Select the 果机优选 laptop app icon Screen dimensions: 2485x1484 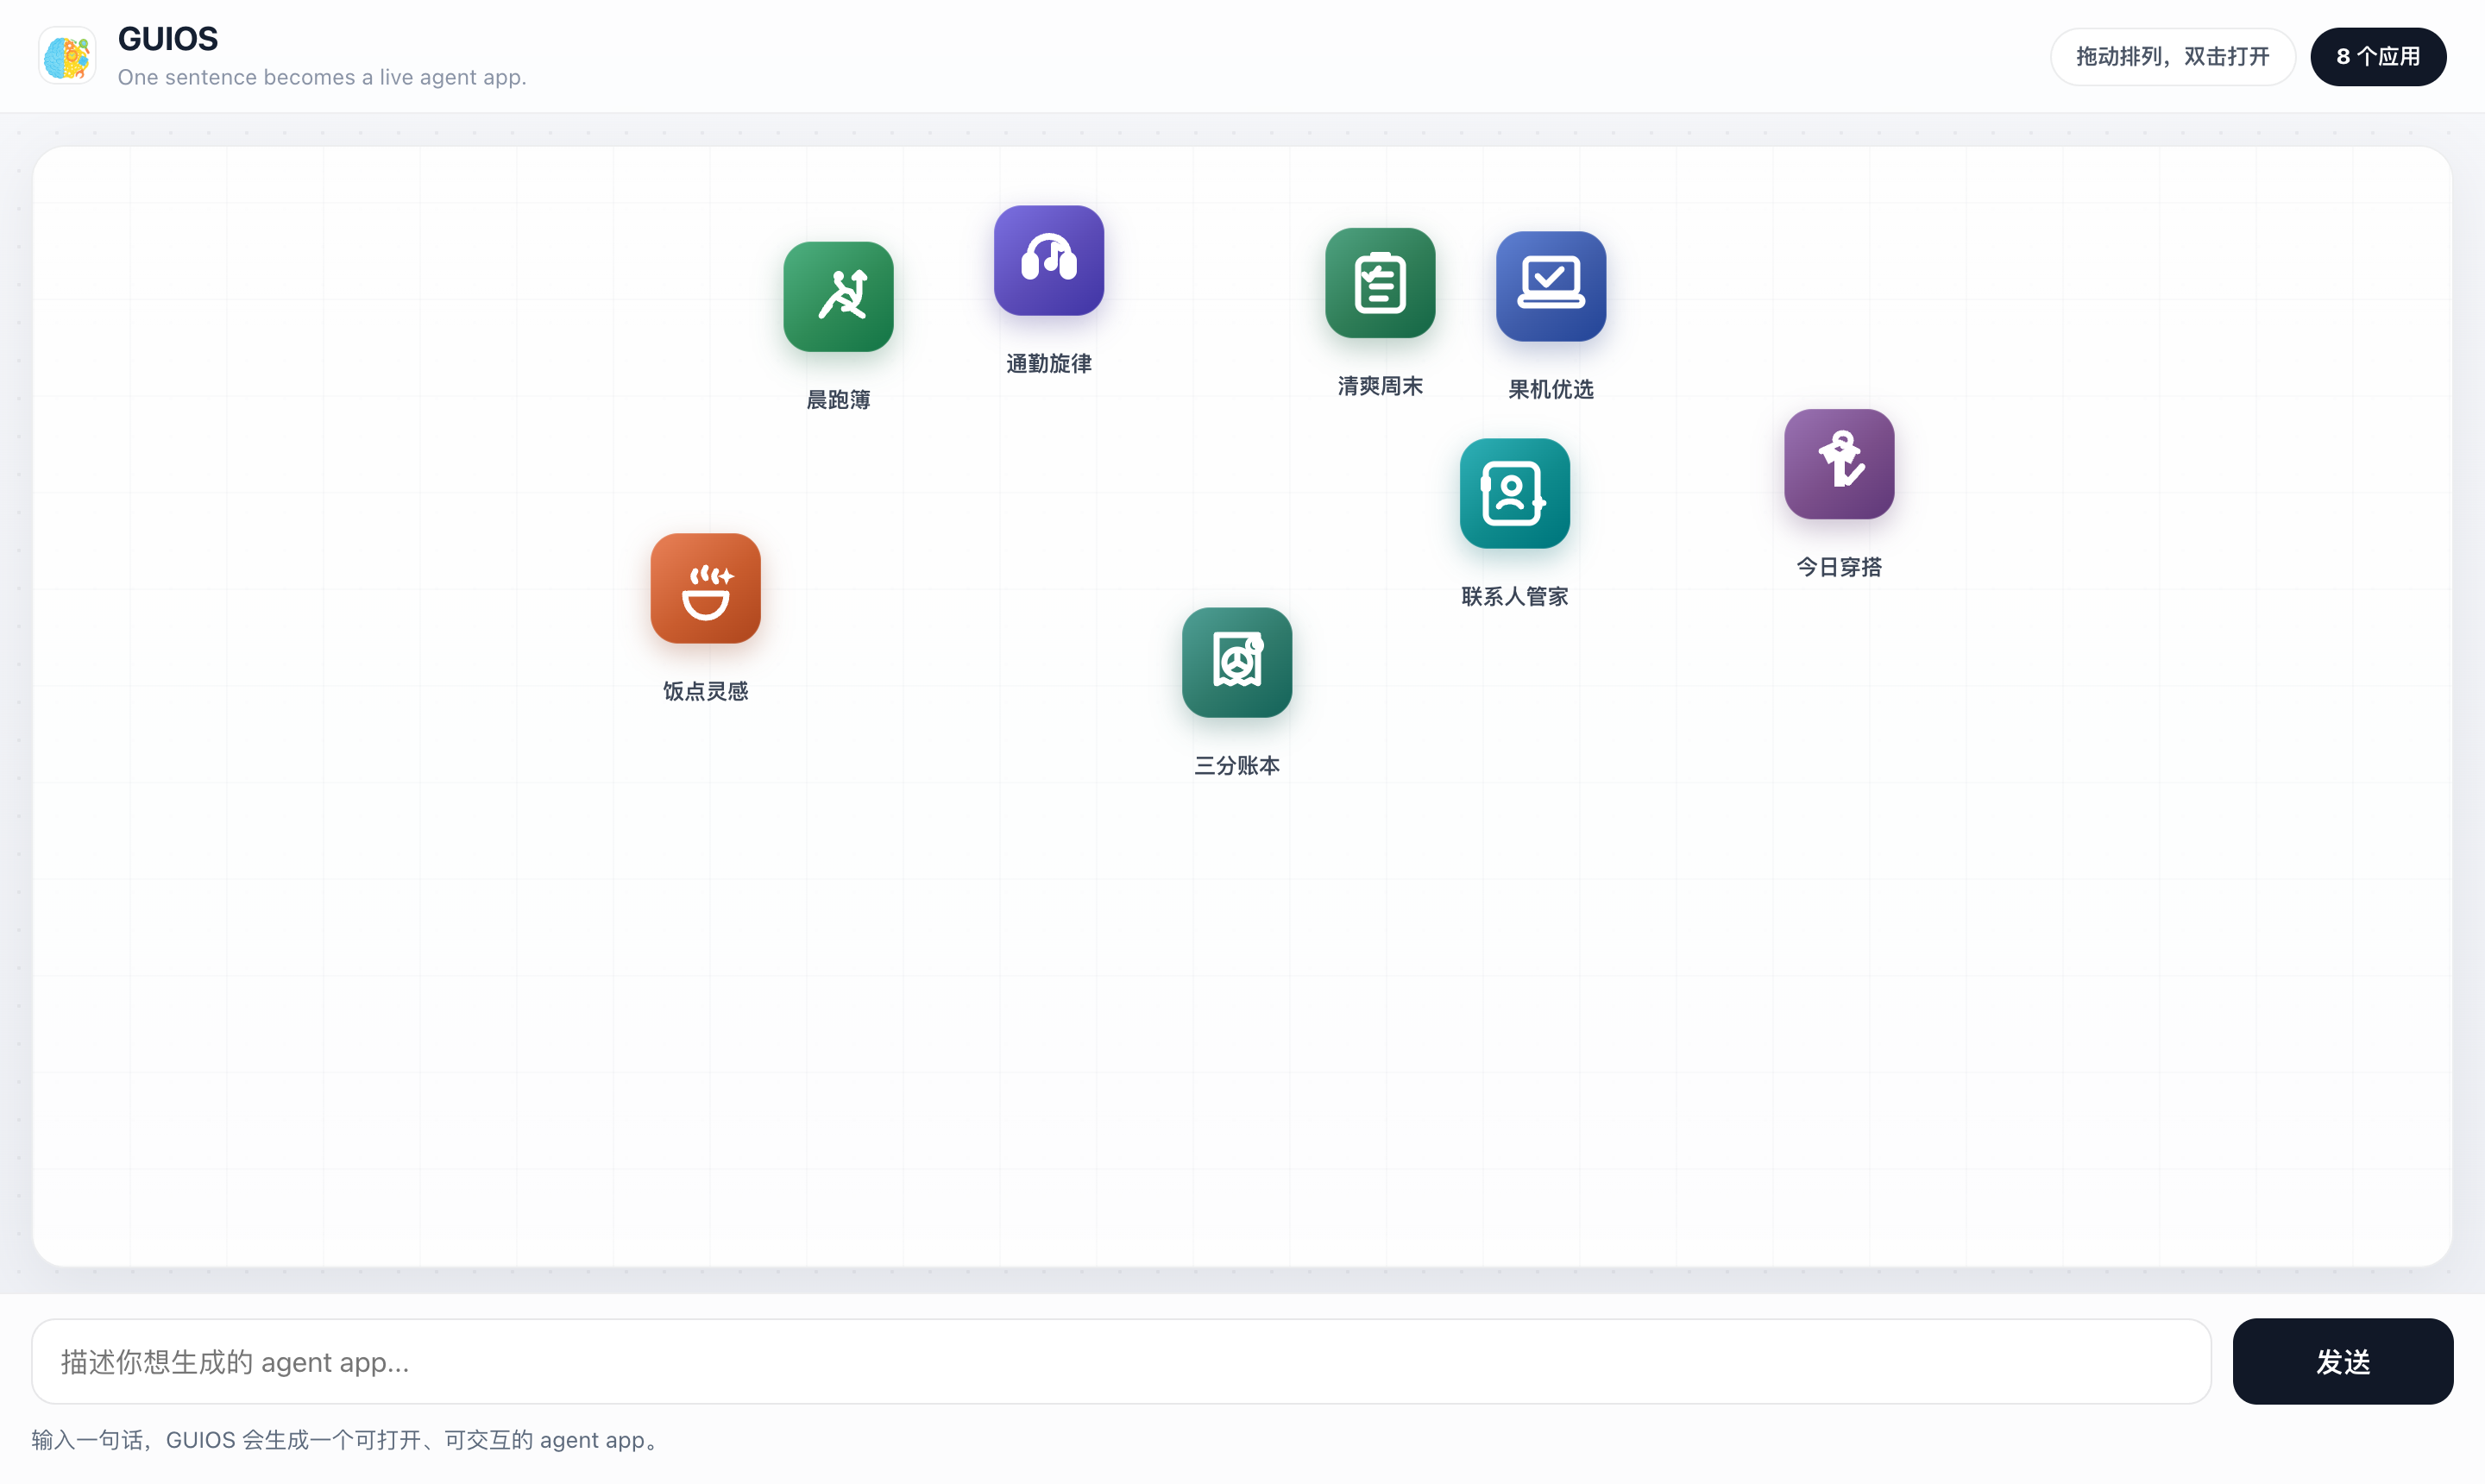pyautogui.click(x=1551, y=286)
